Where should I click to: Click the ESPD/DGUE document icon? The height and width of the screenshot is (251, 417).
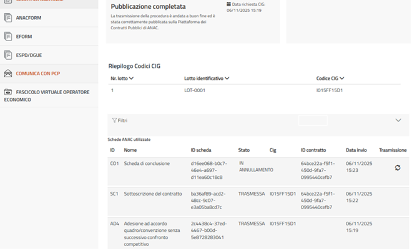tap(7, 55)
